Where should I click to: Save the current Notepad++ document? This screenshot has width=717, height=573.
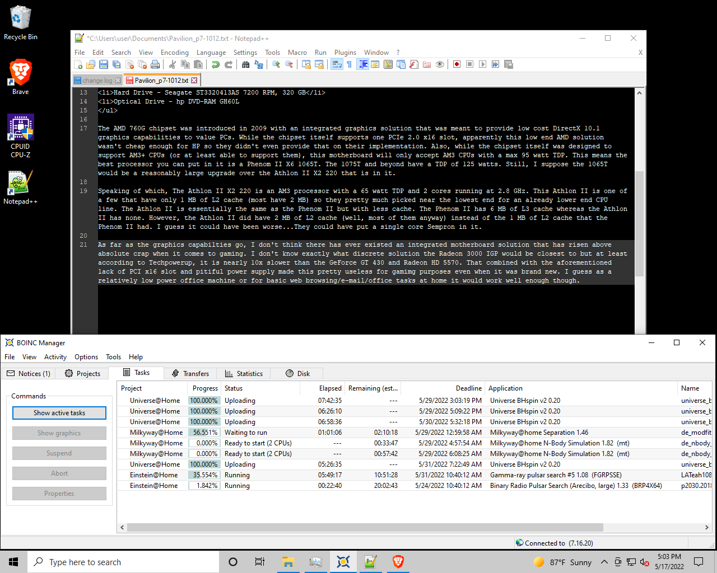pos(104,64)
